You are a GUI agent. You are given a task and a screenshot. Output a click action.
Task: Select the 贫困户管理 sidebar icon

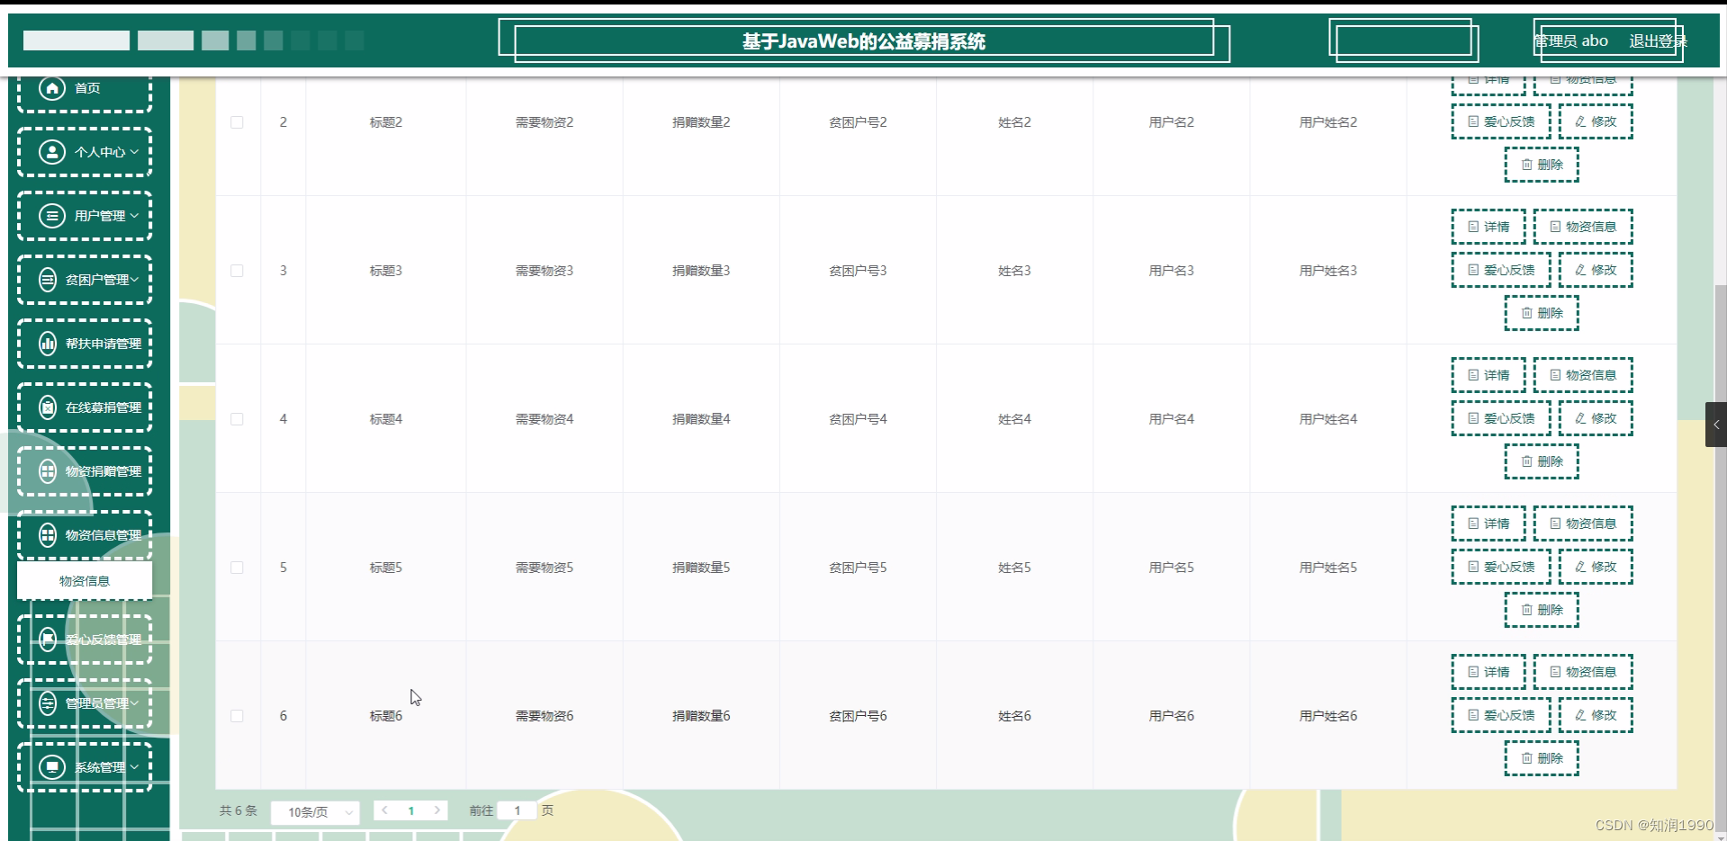(48, 279)
